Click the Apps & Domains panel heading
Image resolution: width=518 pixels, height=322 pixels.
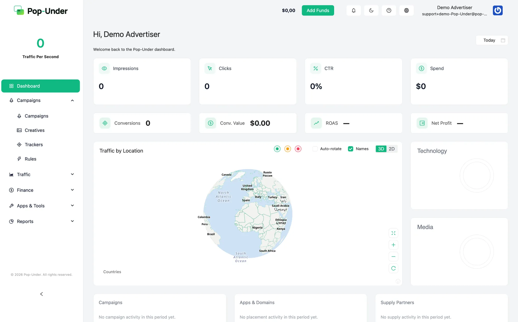[x=257, y=302]
